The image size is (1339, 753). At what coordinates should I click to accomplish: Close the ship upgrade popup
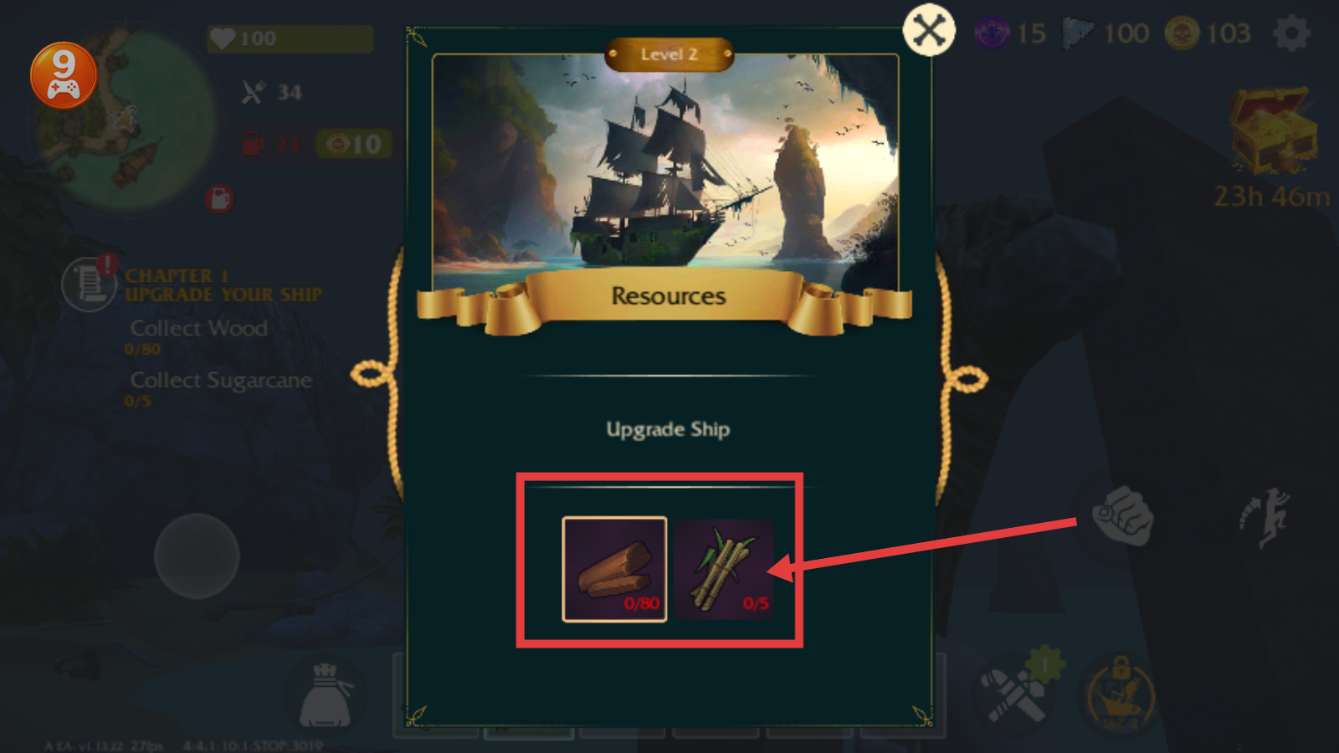coord(929,31)
